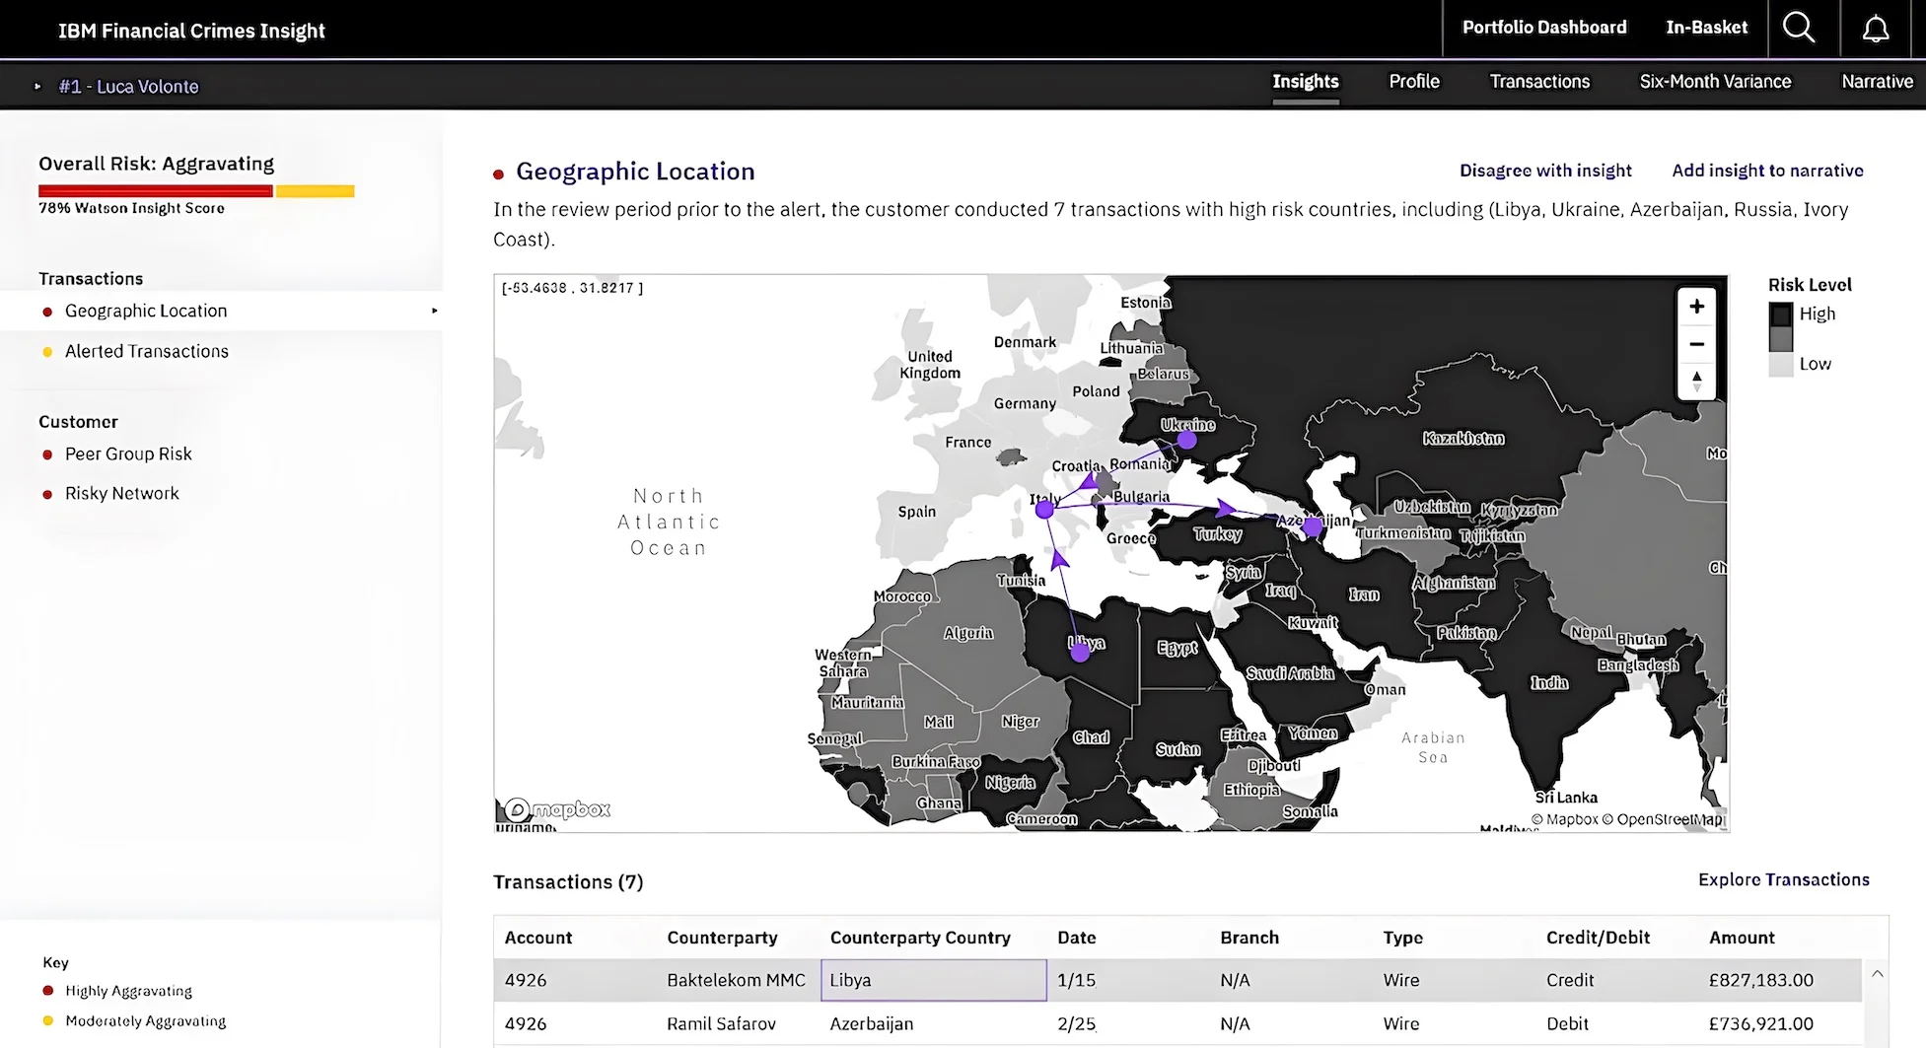The width and height of the screenshot is (1926, 1048).
Task: Open the notifications bell icon
Action: coord(1875,29)
